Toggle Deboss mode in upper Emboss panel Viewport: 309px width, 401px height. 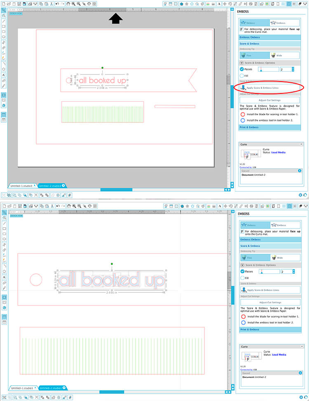255,23
